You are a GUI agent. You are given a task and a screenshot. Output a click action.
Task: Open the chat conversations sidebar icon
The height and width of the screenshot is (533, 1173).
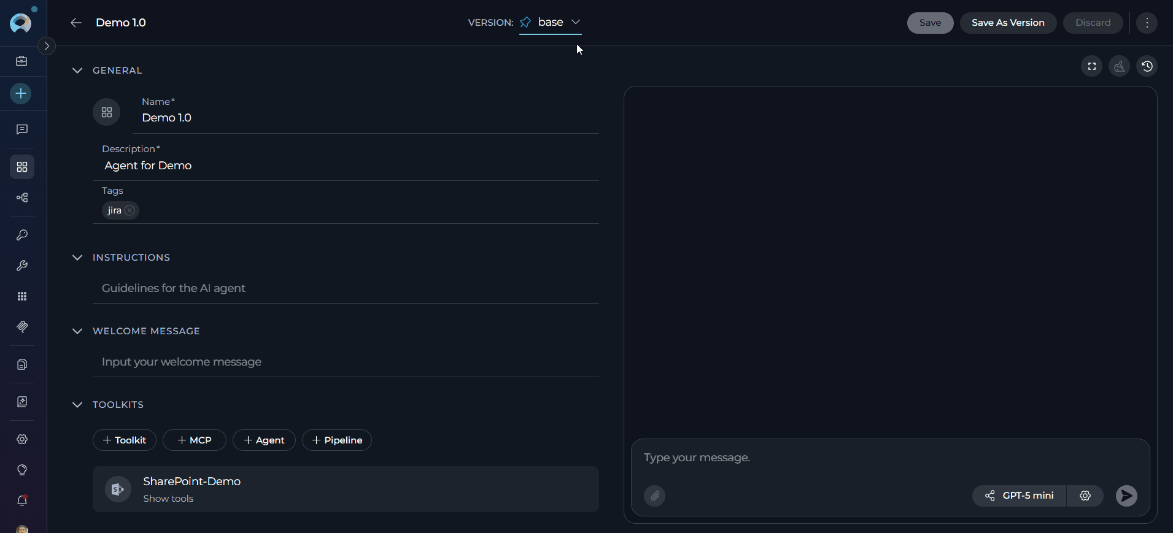pyautogui.click(x=22, y=129)
